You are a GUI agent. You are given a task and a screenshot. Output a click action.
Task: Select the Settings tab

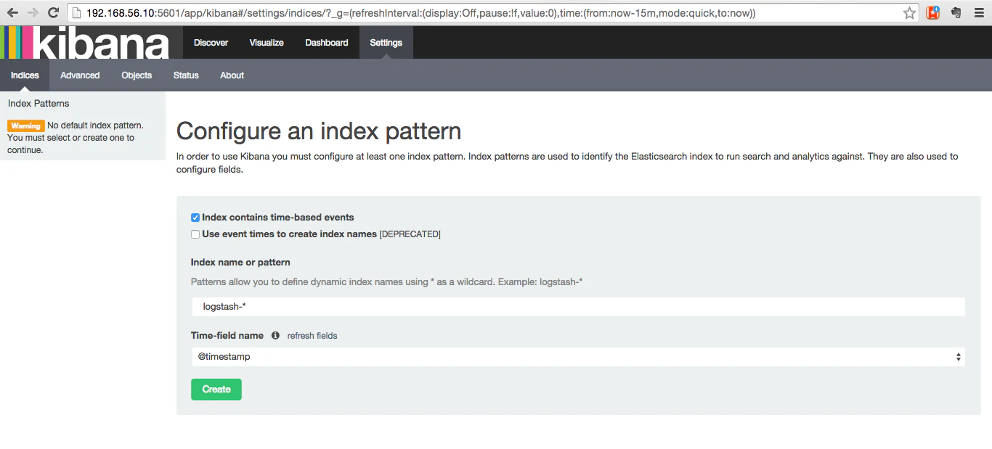coord(386,43)
